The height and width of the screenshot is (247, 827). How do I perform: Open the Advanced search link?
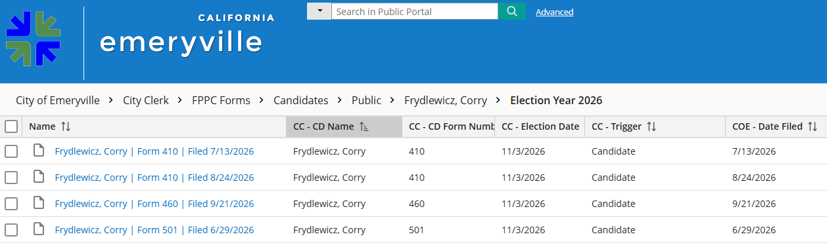(554, 12)
